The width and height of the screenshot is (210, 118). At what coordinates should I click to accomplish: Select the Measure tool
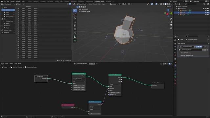click(75, 37)
